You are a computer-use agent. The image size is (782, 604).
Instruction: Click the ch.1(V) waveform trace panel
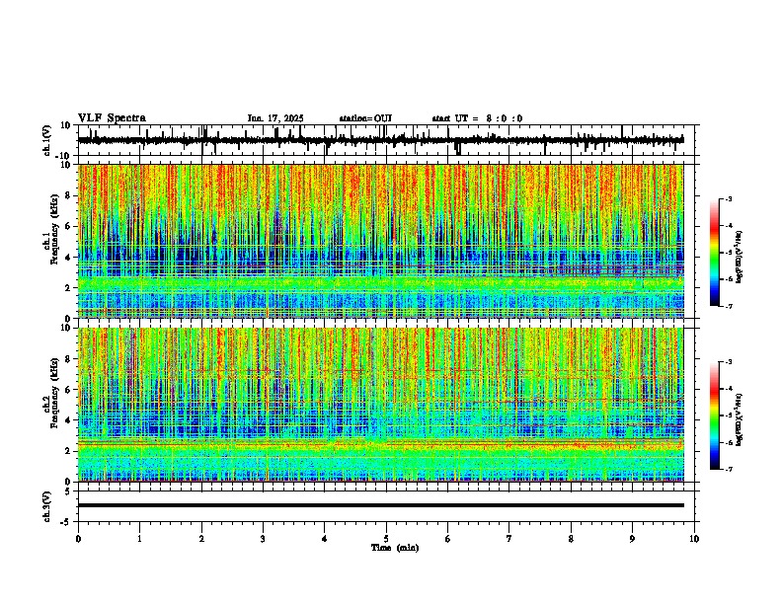(388, 140)
